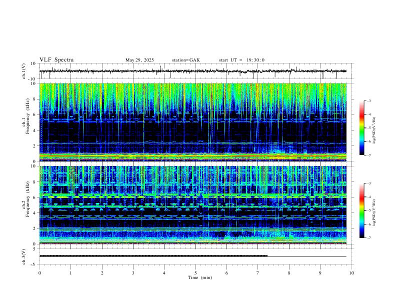Click the date "May 29, 2025"
The height and width of the screenshot is (306, 396).
[x=139, y=60]
